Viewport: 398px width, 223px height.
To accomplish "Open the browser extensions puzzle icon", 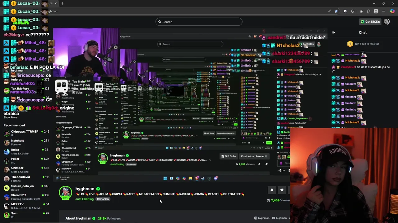I will [353, 11].
